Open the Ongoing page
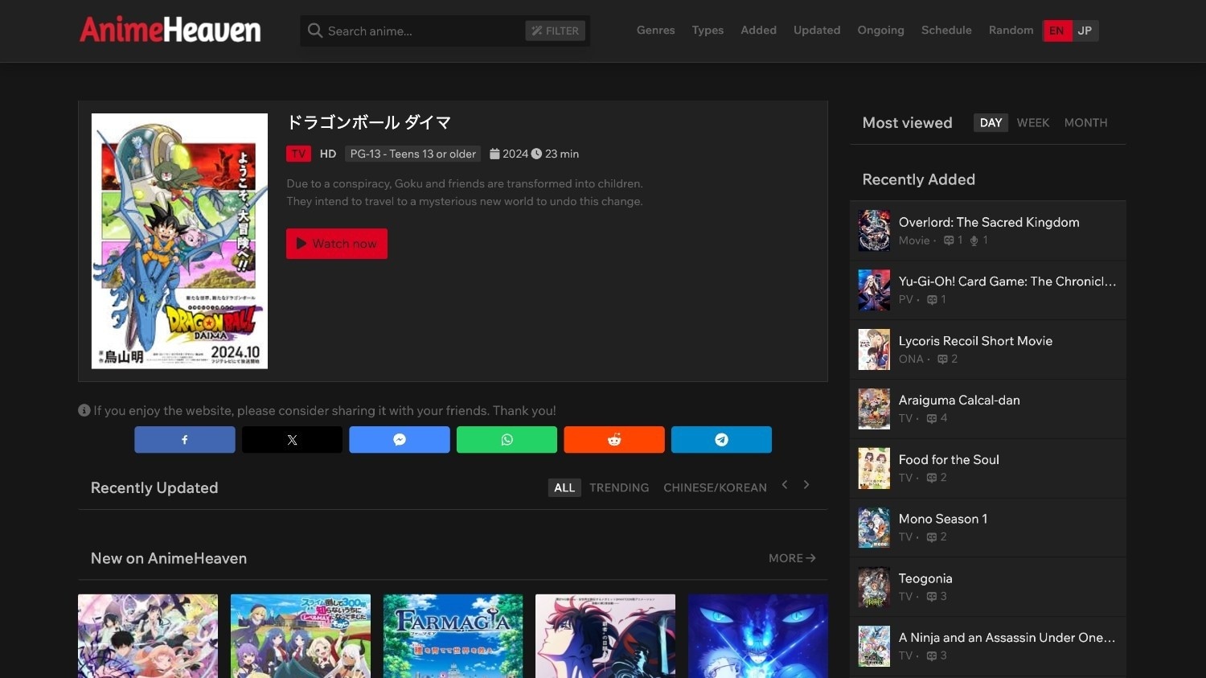 [x=880, y=31]
